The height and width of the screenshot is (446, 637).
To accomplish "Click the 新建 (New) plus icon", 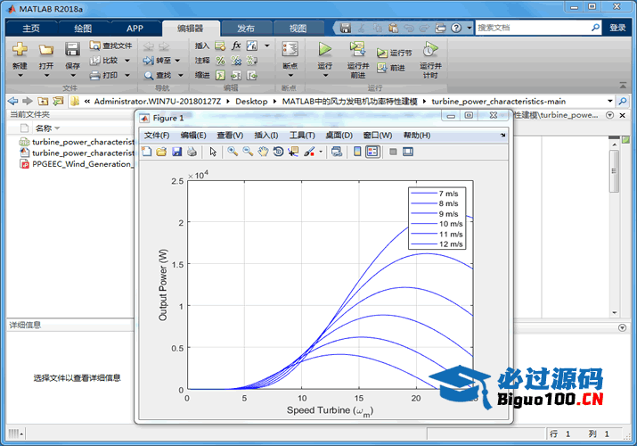I will [20, 49].
